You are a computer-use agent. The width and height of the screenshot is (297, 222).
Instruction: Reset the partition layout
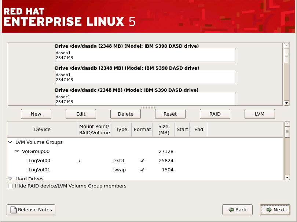tap(170, 114)
